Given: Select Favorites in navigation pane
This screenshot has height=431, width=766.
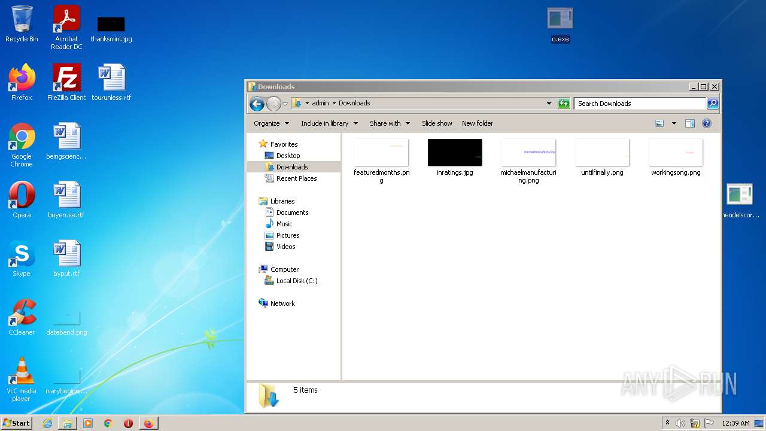Looking at the screenshot, I should click(x=284, y=144).
